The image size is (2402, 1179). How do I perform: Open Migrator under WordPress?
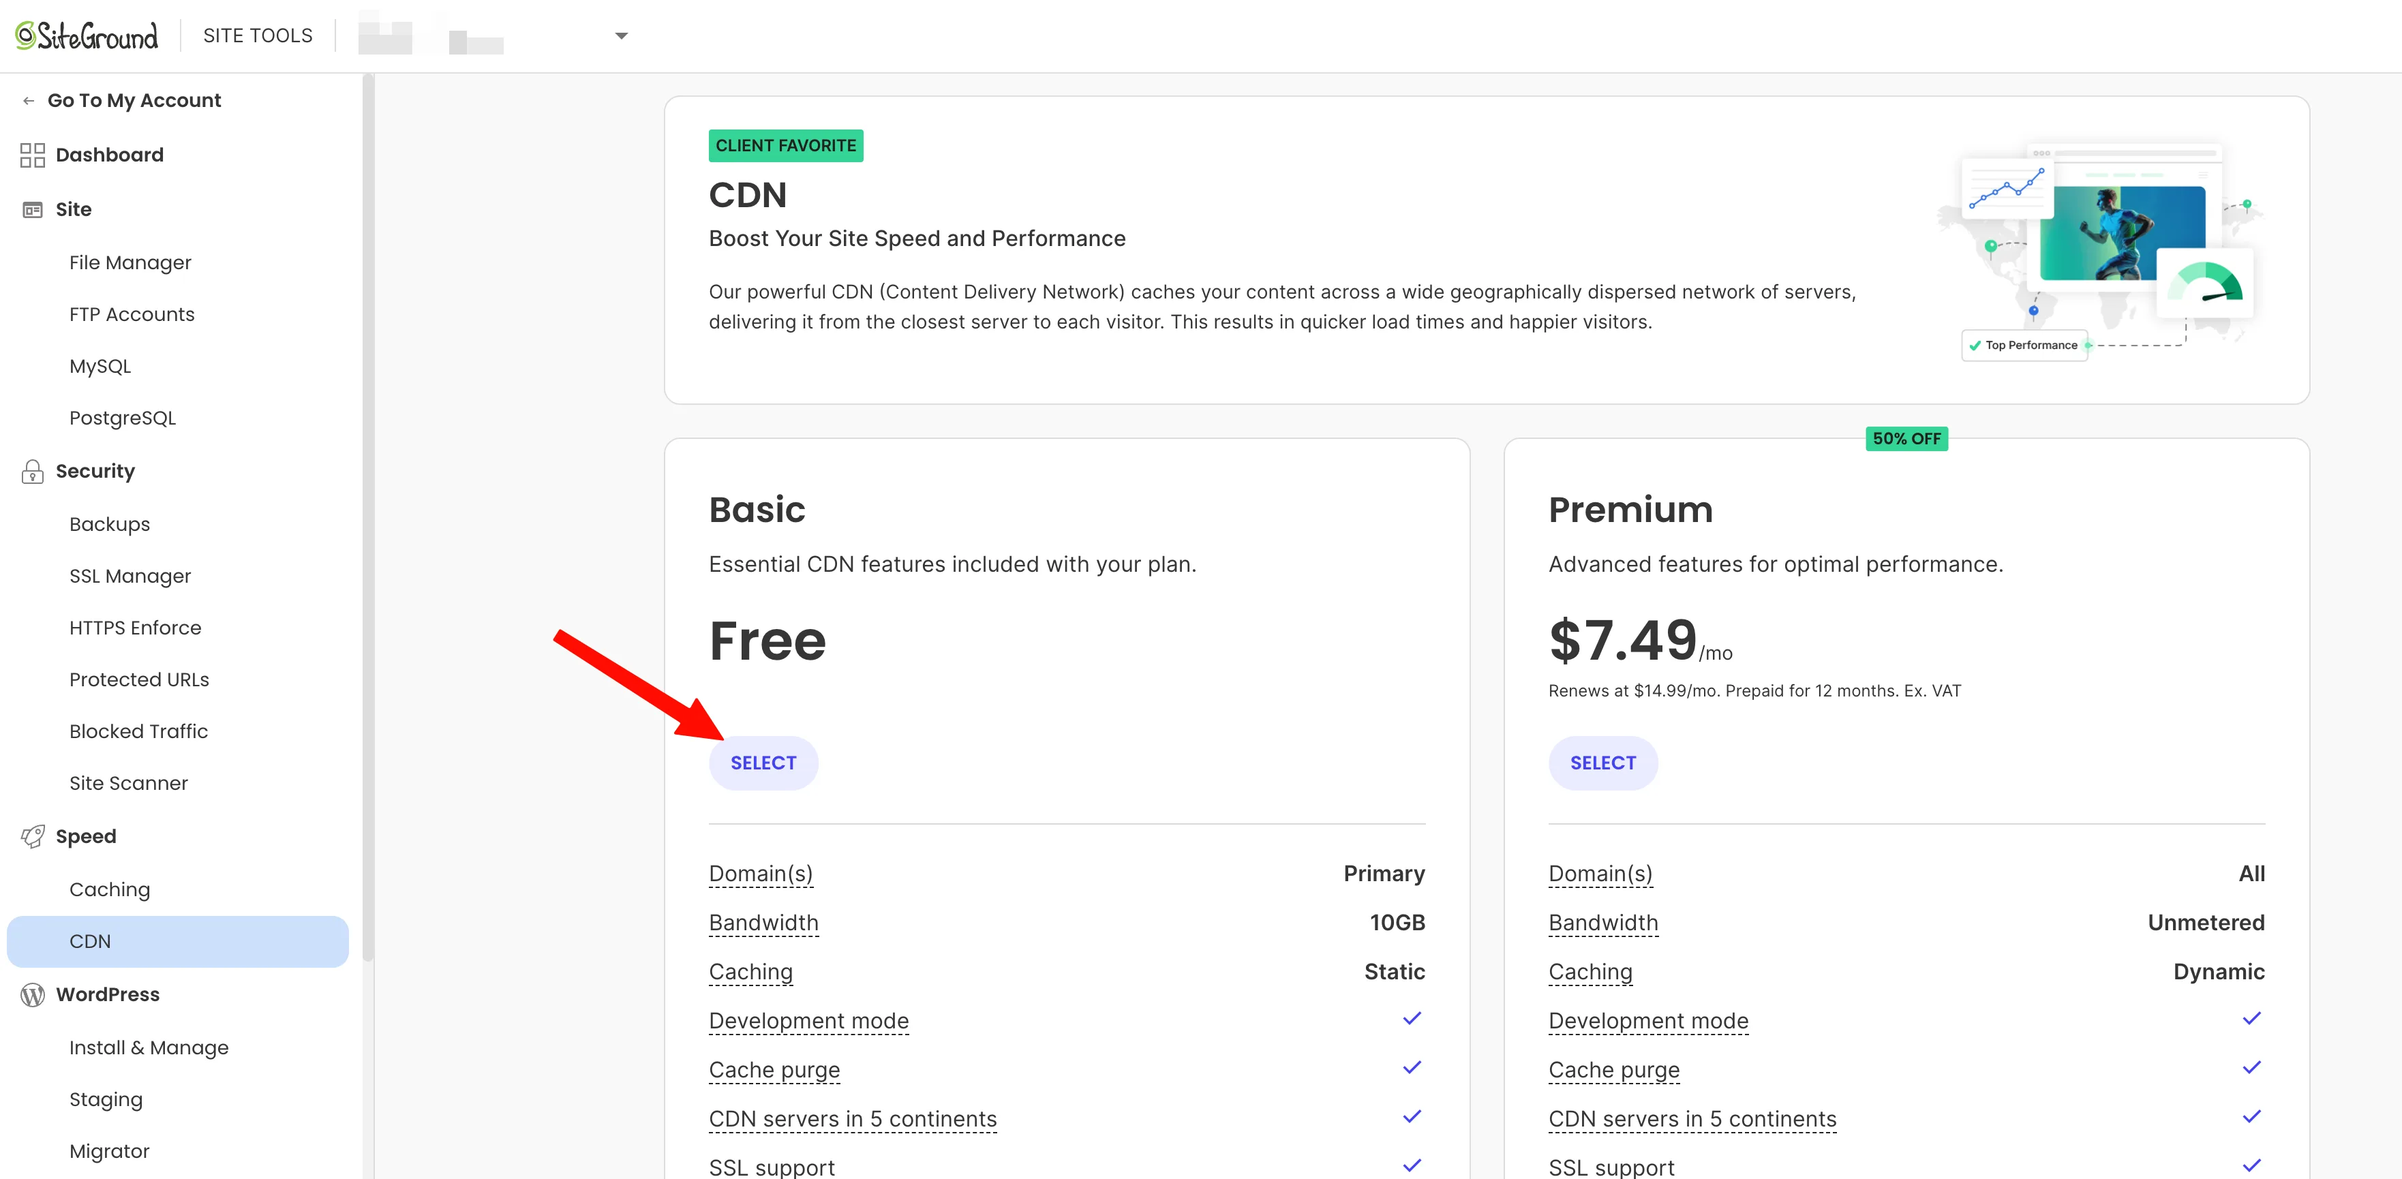(109, 1151)
